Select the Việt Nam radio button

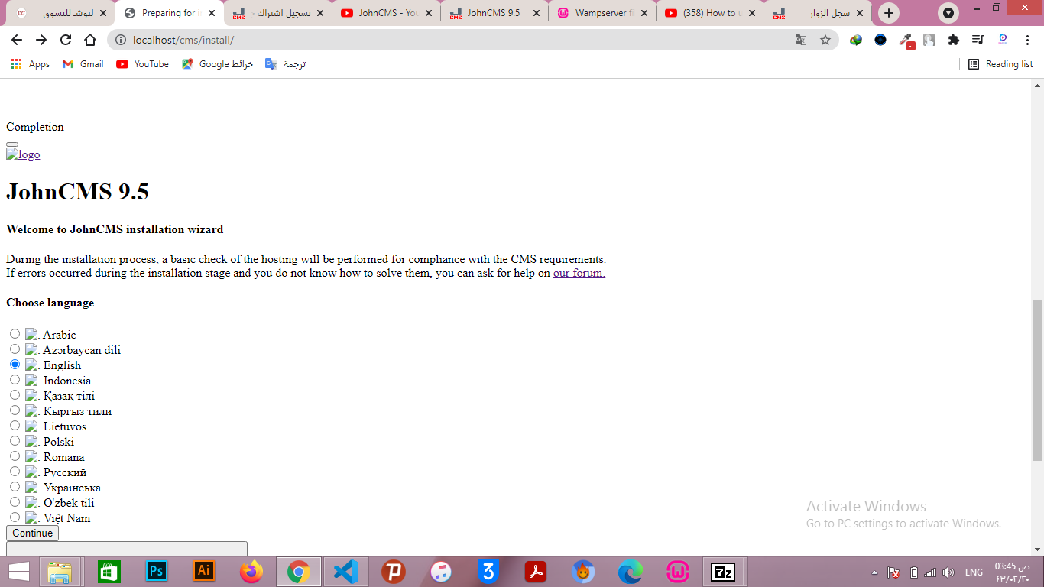[x=15, y=517]
